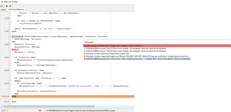231x112 pixels.
Task: Click gutter line number 1195
Action: click(x=7, y=44)
